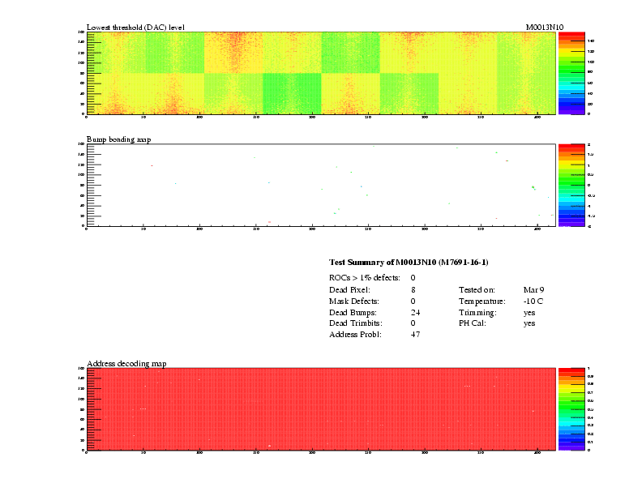642x496 pixels.
Task: Click the 'PH Cal:' label
Action: (472, 323)
